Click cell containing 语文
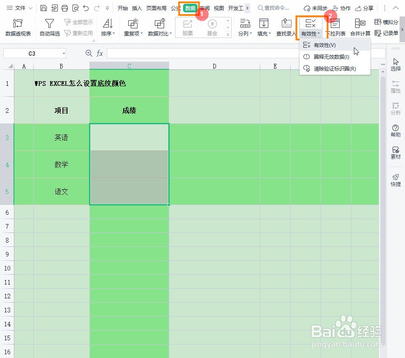Viewport: 405px width, 358px height. point(61,191)
